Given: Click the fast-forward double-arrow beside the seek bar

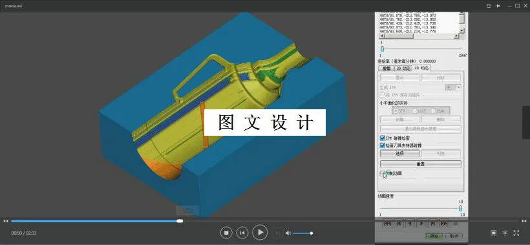Looking at the screenshot, I should (524, 221).
